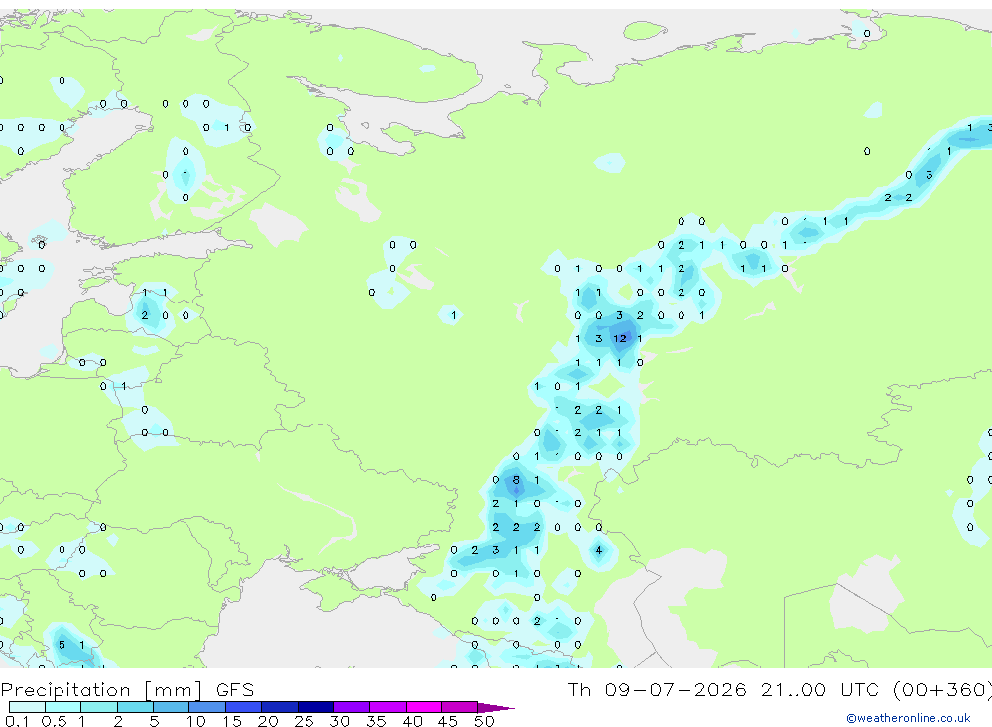The image size is (992, 727).
Task: Select the 30–35 mm purple legend swatch
Action: point(351,707)
